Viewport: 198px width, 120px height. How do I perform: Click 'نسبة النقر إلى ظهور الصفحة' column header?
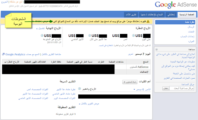click(80, 62)
